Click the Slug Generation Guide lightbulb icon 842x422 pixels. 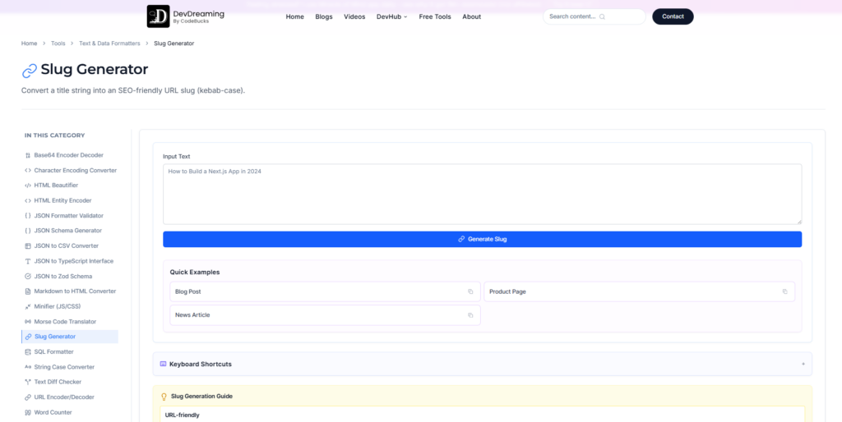164,397
